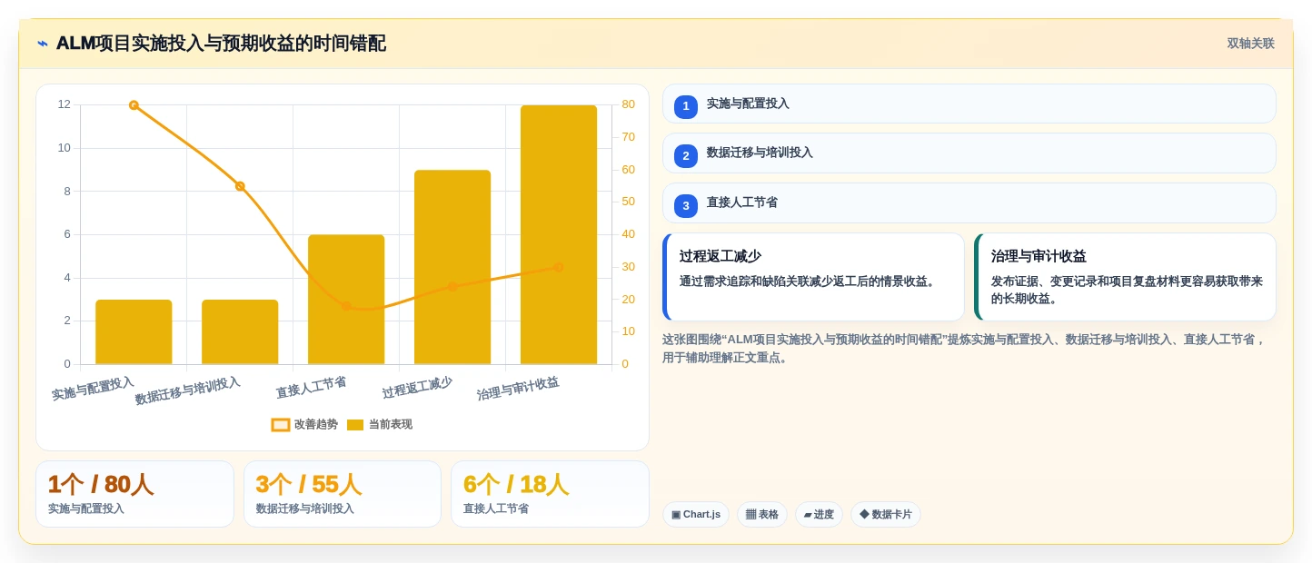
Task: Click the lightning icon beside the ALM title
Action: point(43,44)
